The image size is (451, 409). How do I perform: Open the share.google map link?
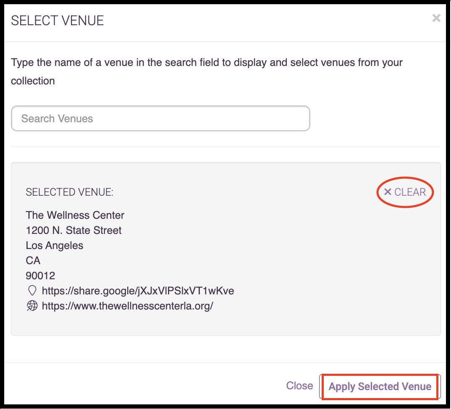point(138,291)
